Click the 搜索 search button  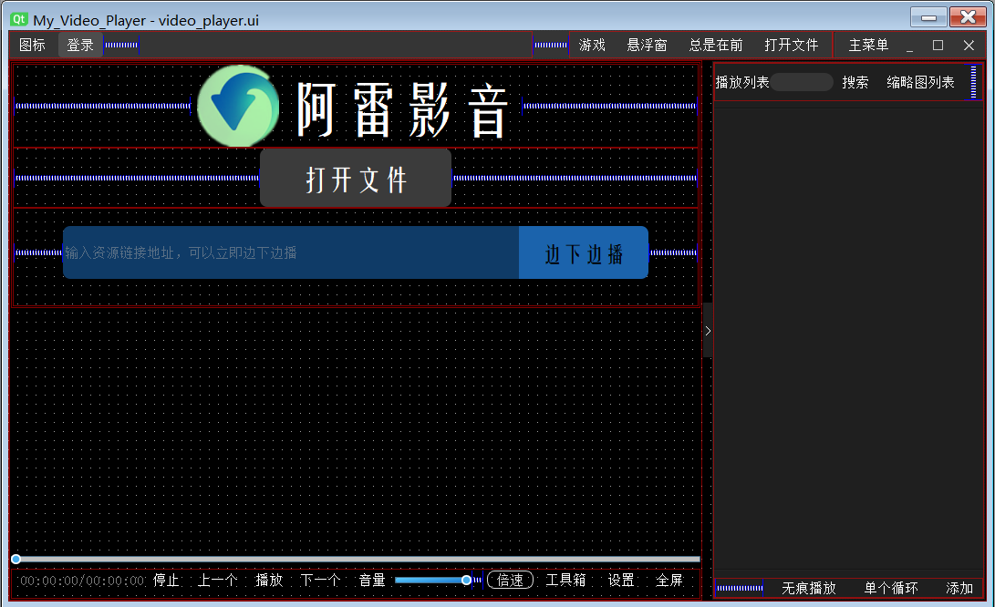[x=855, y=82]
